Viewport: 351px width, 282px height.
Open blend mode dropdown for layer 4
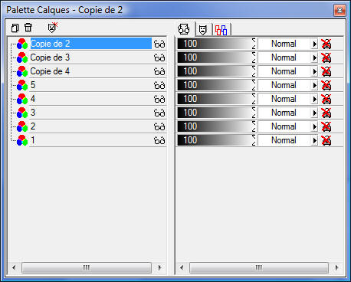tap(314, 99)
